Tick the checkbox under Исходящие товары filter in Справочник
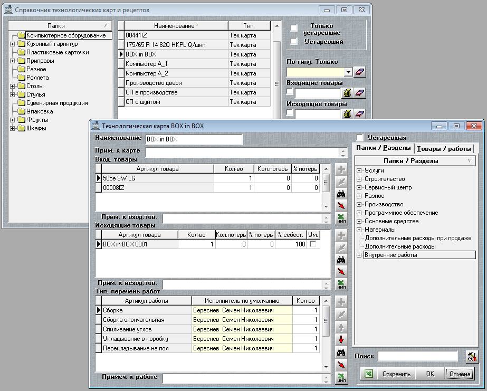Screen dimensions: 487x391 290,112
